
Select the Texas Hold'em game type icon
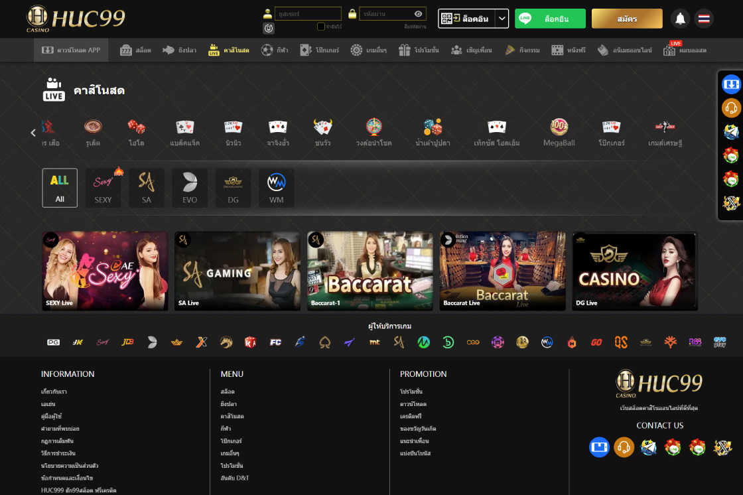tap(497, 133)
